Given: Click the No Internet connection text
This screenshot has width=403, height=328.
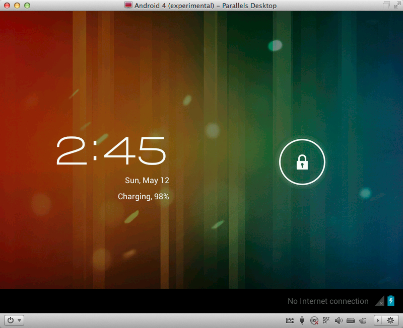Looking at the screenshot, I should [x=328, y=301].
